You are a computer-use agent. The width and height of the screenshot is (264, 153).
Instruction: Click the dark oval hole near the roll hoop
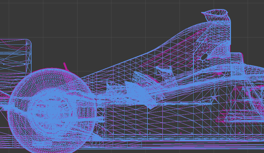[x=204, y=56]
